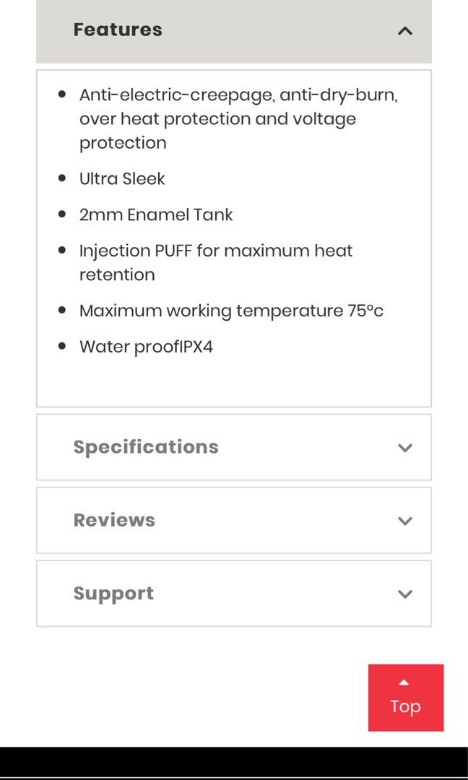Expand Specifications using its down chevron
Image resolution: width=468 pixels, height=780 pixels.
pyautogui.click(x=405, y=448)
